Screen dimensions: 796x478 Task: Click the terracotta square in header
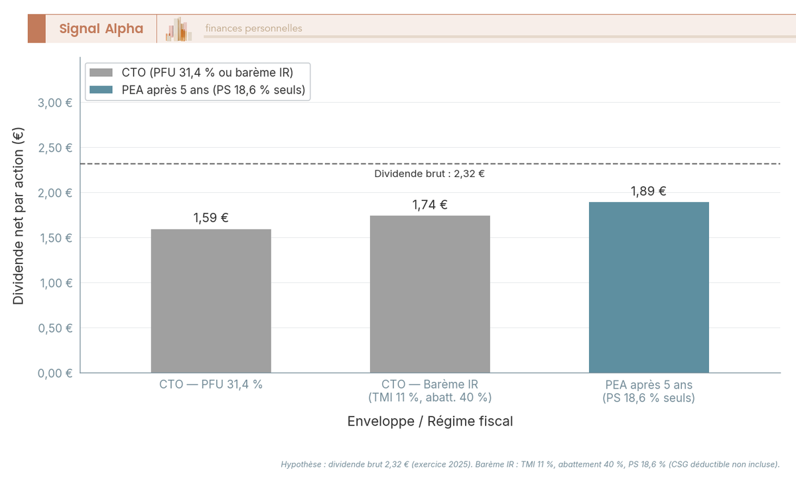[36, 29]
